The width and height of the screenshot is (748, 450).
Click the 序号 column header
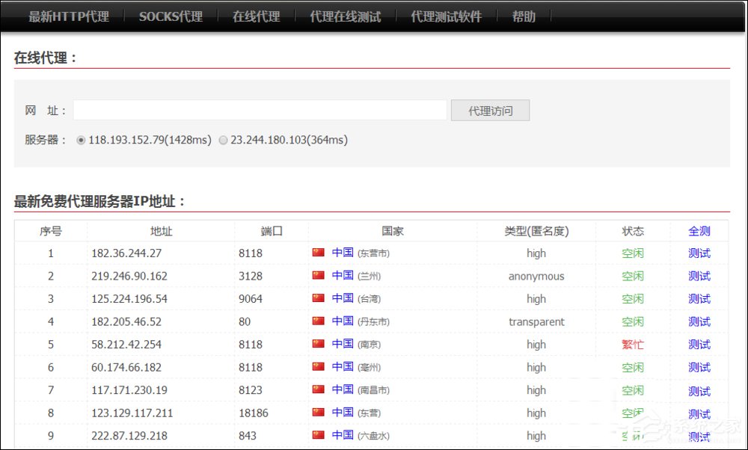click(x=51, y=231)
